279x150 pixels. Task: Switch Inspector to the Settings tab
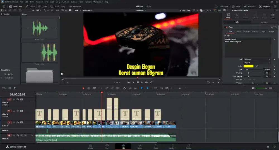click(x=264, y=22)
